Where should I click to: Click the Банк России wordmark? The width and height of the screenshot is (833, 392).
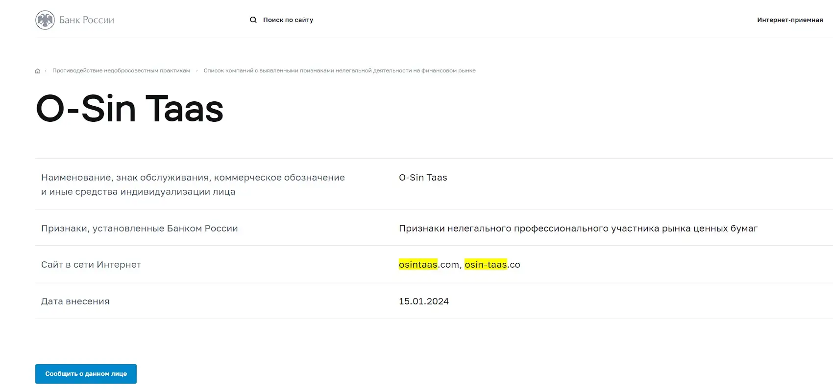point(87,20)
